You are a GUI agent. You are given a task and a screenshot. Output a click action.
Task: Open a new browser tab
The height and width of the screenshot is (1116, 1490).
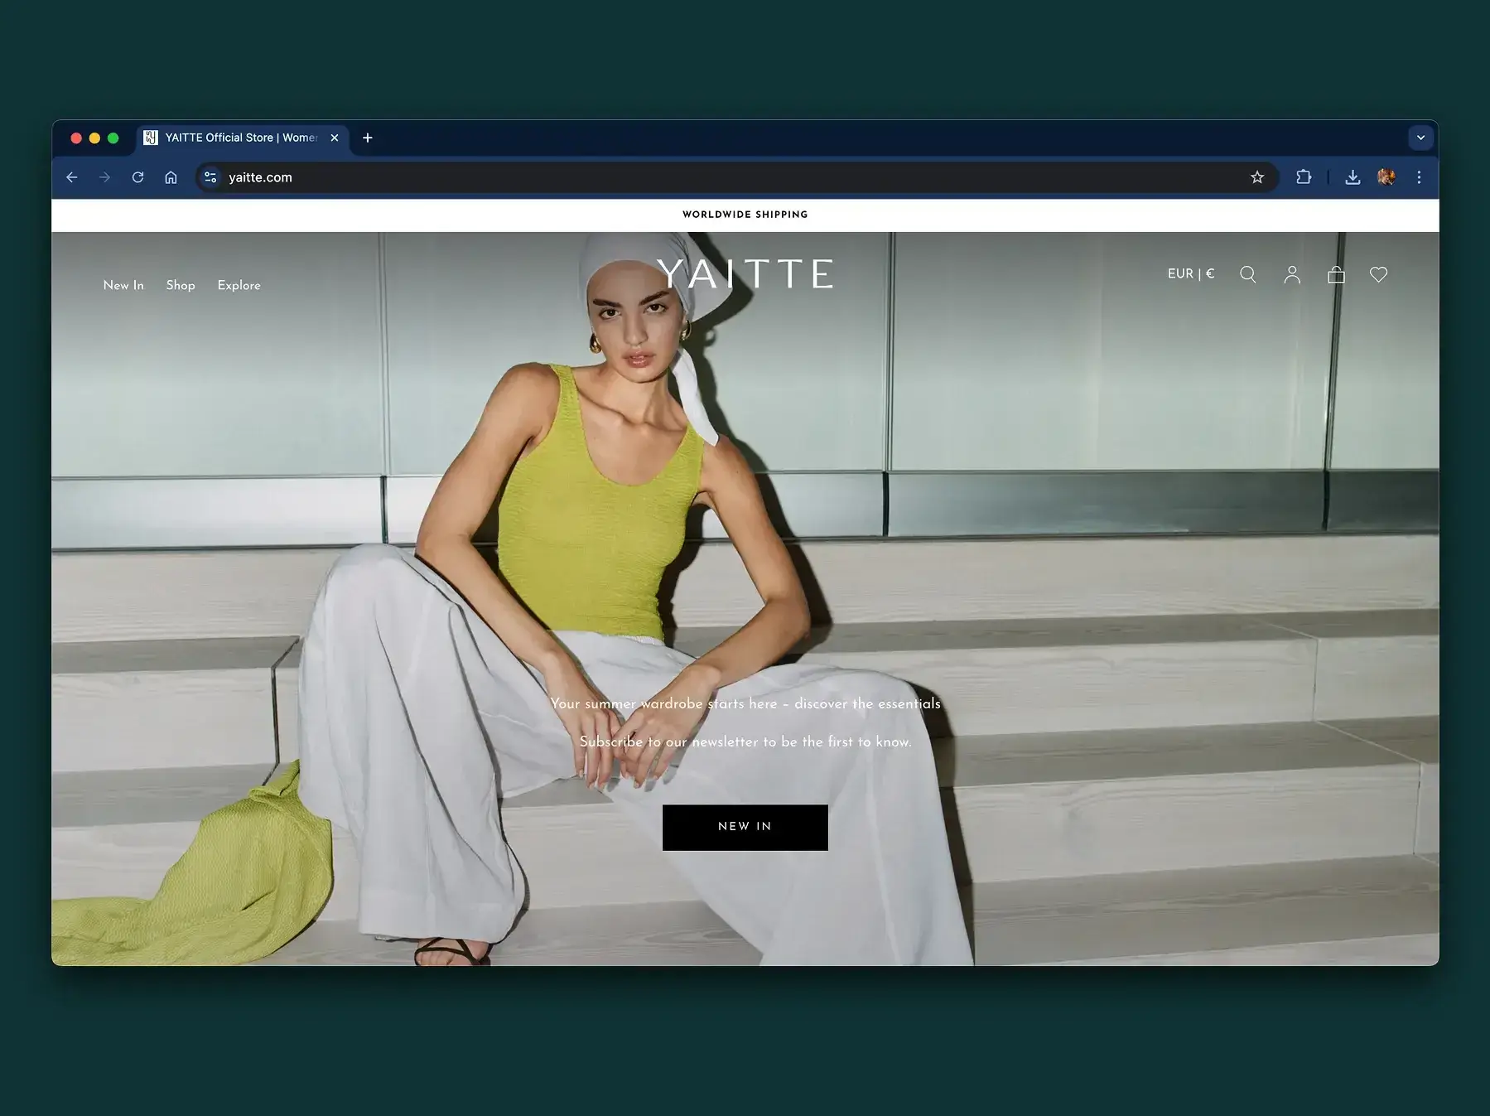click(x=368, y=138)
